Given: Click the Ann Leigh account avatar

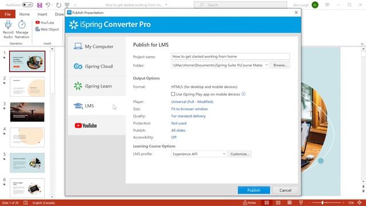Looking at the screenshot, I should 315,5.
